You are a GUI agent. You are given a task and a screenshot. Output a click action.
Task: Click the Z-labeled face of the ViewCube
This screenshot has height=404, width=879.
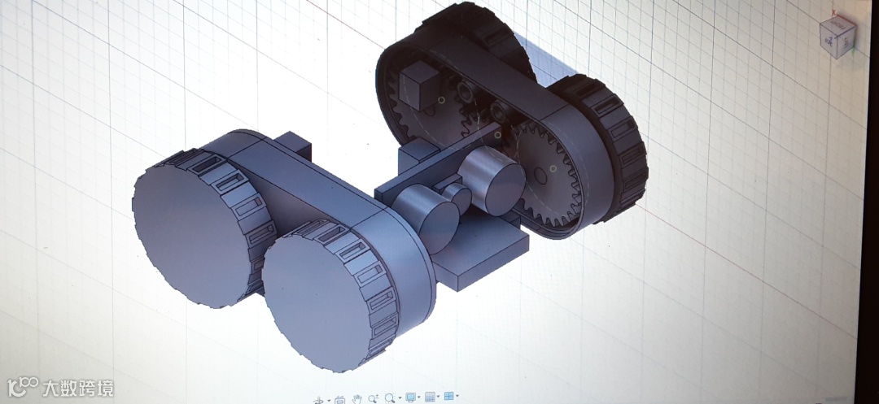click(x=829, y=41)
